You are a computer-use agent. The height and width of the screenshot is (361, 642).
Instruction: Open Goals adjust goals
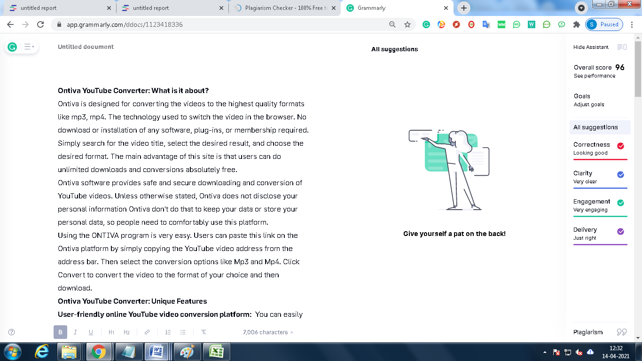click(x=589, y=100)
